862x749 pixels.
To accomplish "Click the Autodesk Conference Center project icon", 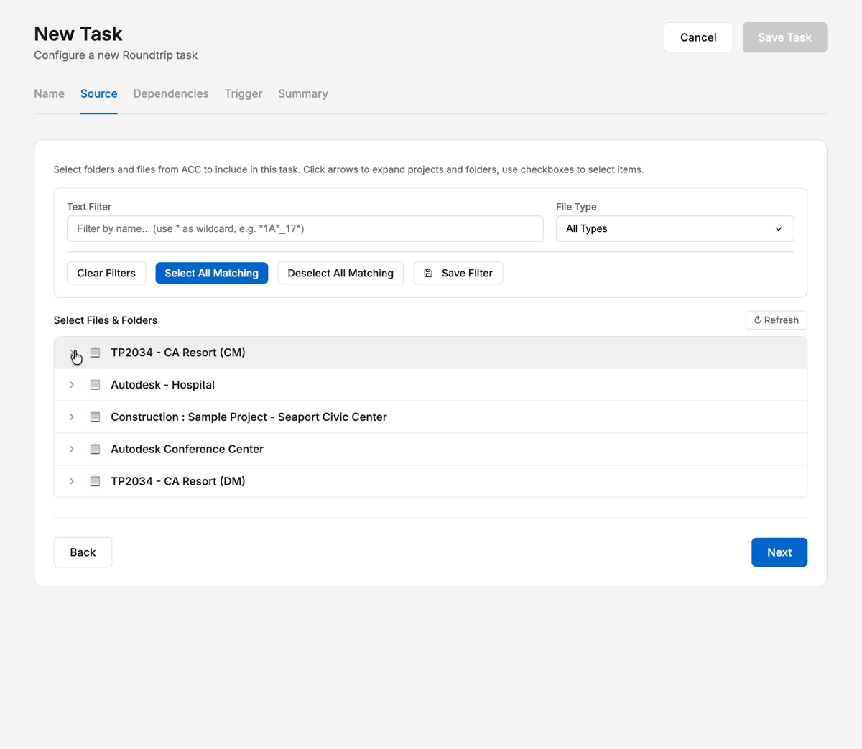I will coord(95,450).
